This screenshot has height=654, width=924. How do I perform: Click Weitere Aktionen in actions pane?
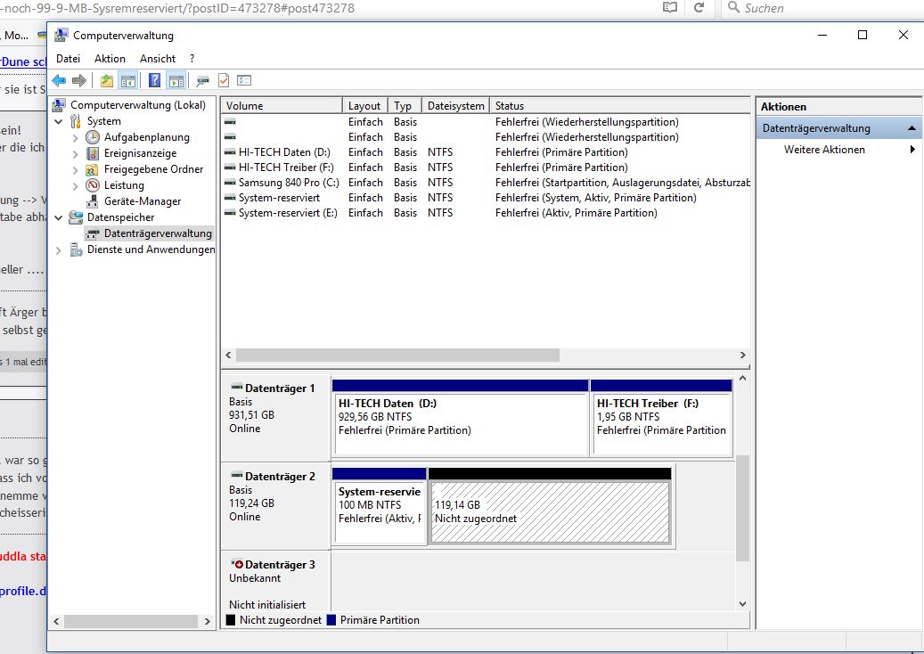(823, 150)
